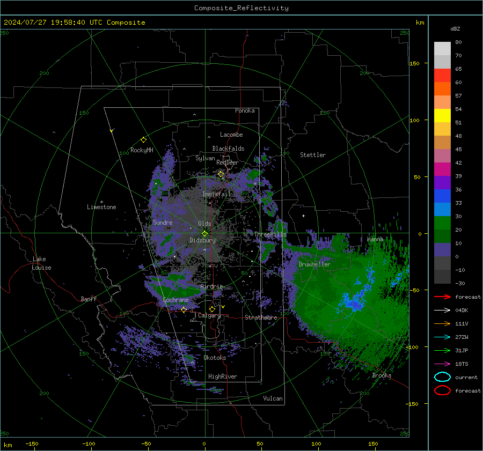
Task: Click the 100 label on bottom axis
Action: pos(316,444)
